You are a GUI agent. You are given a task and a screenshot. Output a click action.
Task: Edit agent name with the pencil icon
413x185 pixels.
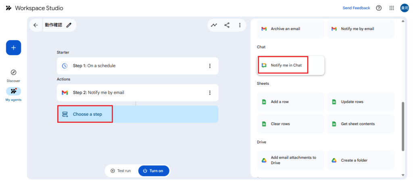tap(69, 25)
